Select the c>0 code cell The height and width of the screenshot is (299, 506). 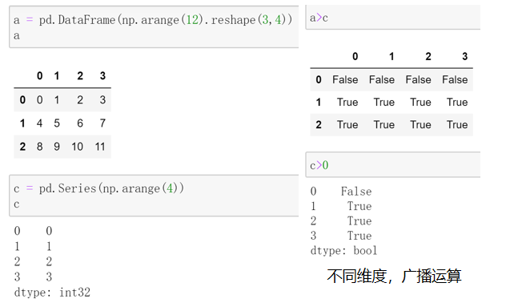coord(393,165)
